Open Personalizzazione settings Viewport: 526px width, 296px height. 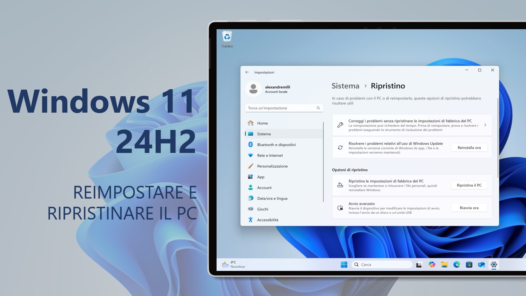[284, 166]
